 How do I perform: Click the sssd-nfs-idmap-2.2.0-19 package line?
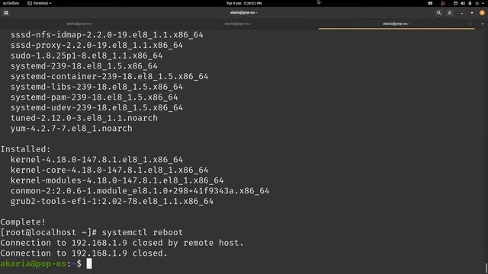(107, 35)
